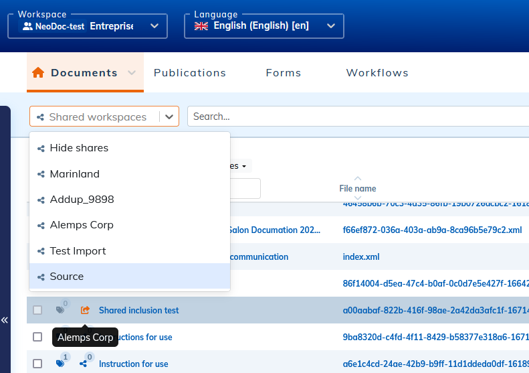Click the users icon beside NeoDoc-test
529x373 pixels.
27,26
